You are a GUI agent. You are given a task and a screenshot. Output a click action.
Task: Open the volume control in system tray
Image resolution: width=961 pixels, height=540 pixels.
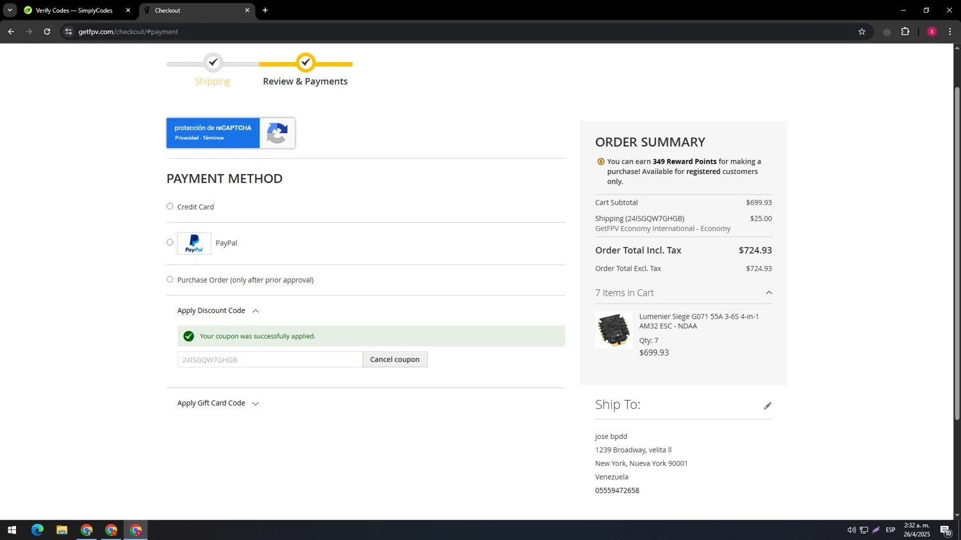851,530
